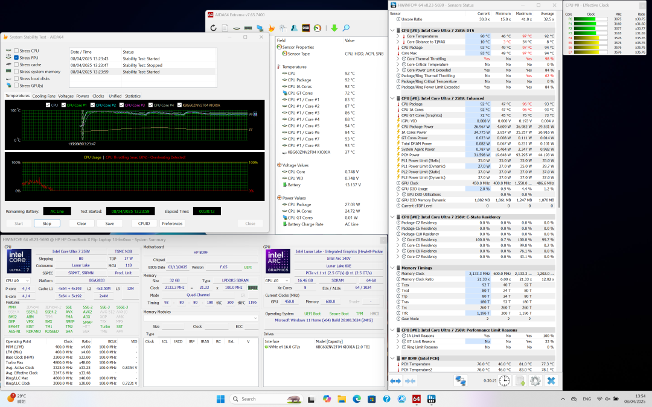
Task: Enable the Stress local disks checkbox
Action: point(16,78)
